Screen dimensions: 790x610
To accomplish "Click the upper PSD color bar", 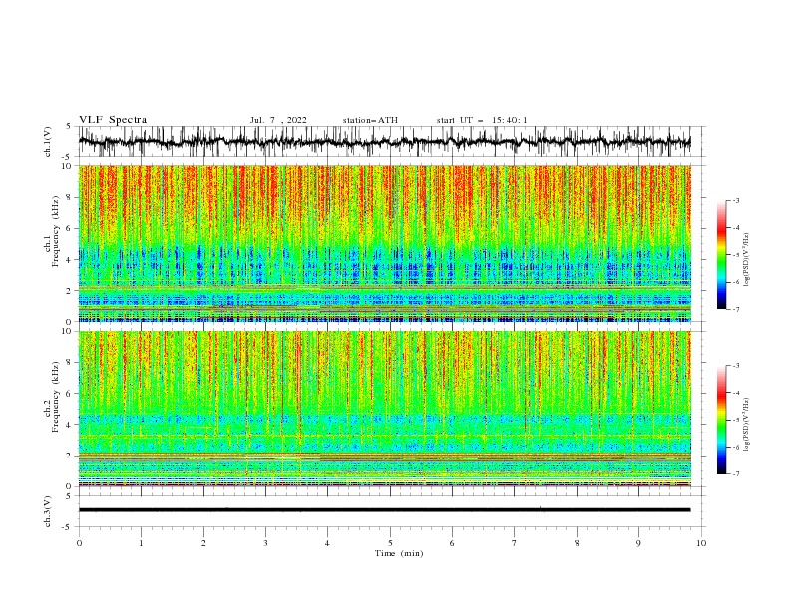I will pyautogui.click(x=722, y=255).
